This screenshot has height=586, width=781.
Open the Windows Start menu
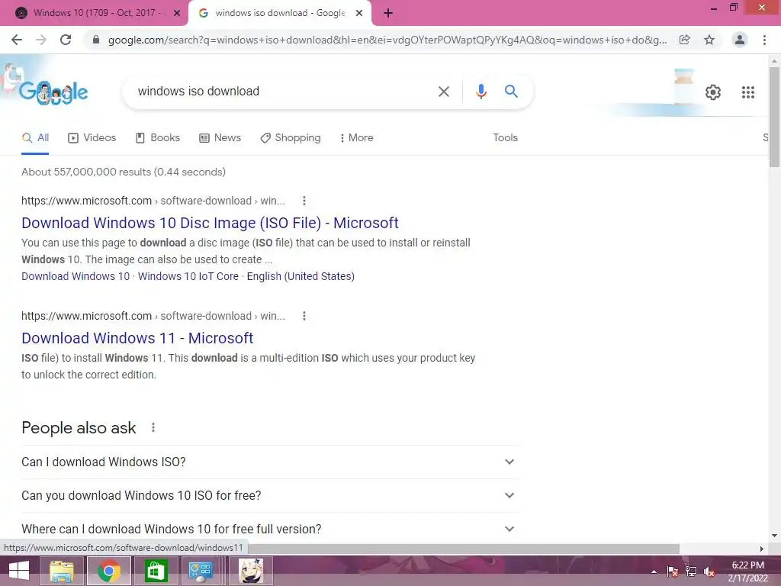(19, 571)
